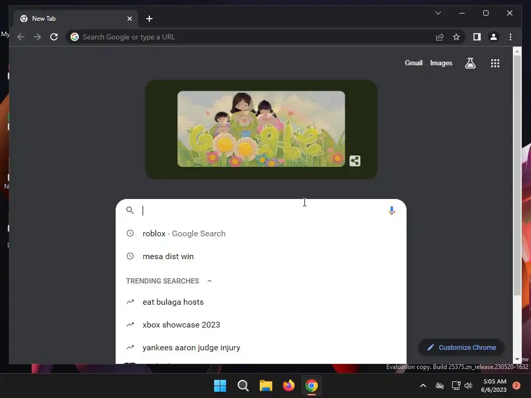The width and height of the screenshot is (531, 398).
Task: Click the scrollbar up arrow
Action: pos(517,51)
